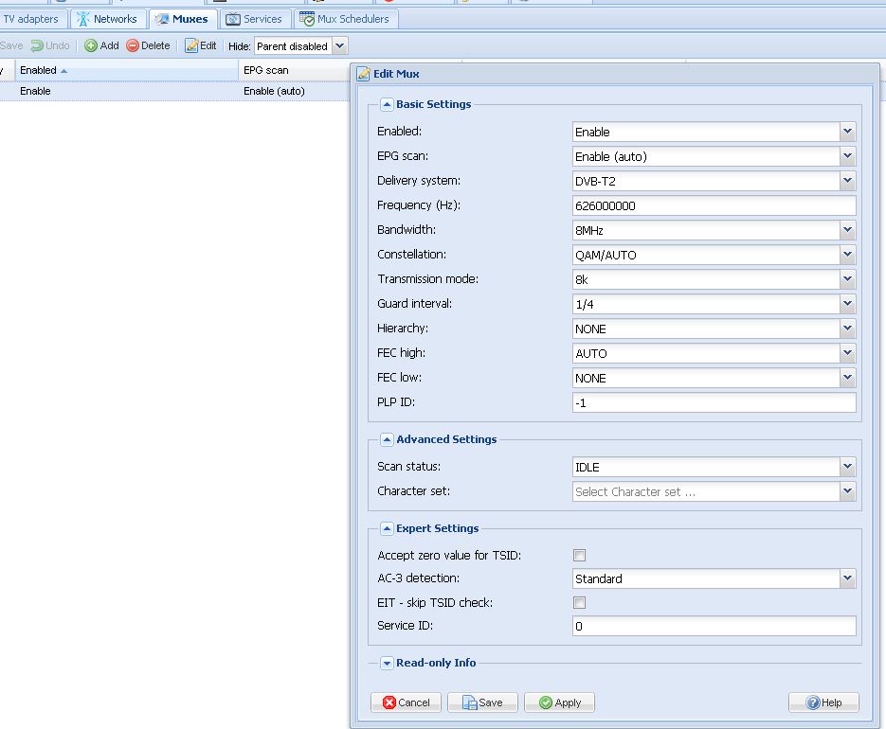Click the green Apply checkmark button

coord(559,702)
